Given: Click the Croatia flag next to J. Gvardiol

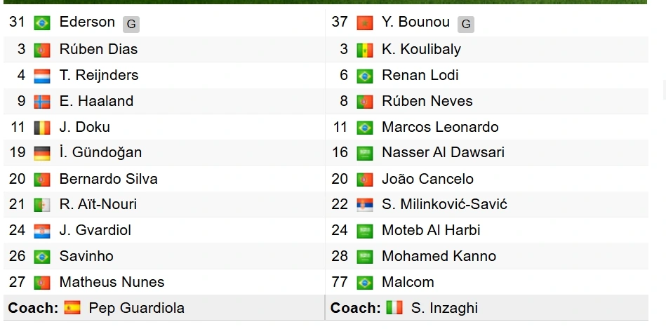Looking at the screenshot, I should pyautogui.click(x=42, y=231).
